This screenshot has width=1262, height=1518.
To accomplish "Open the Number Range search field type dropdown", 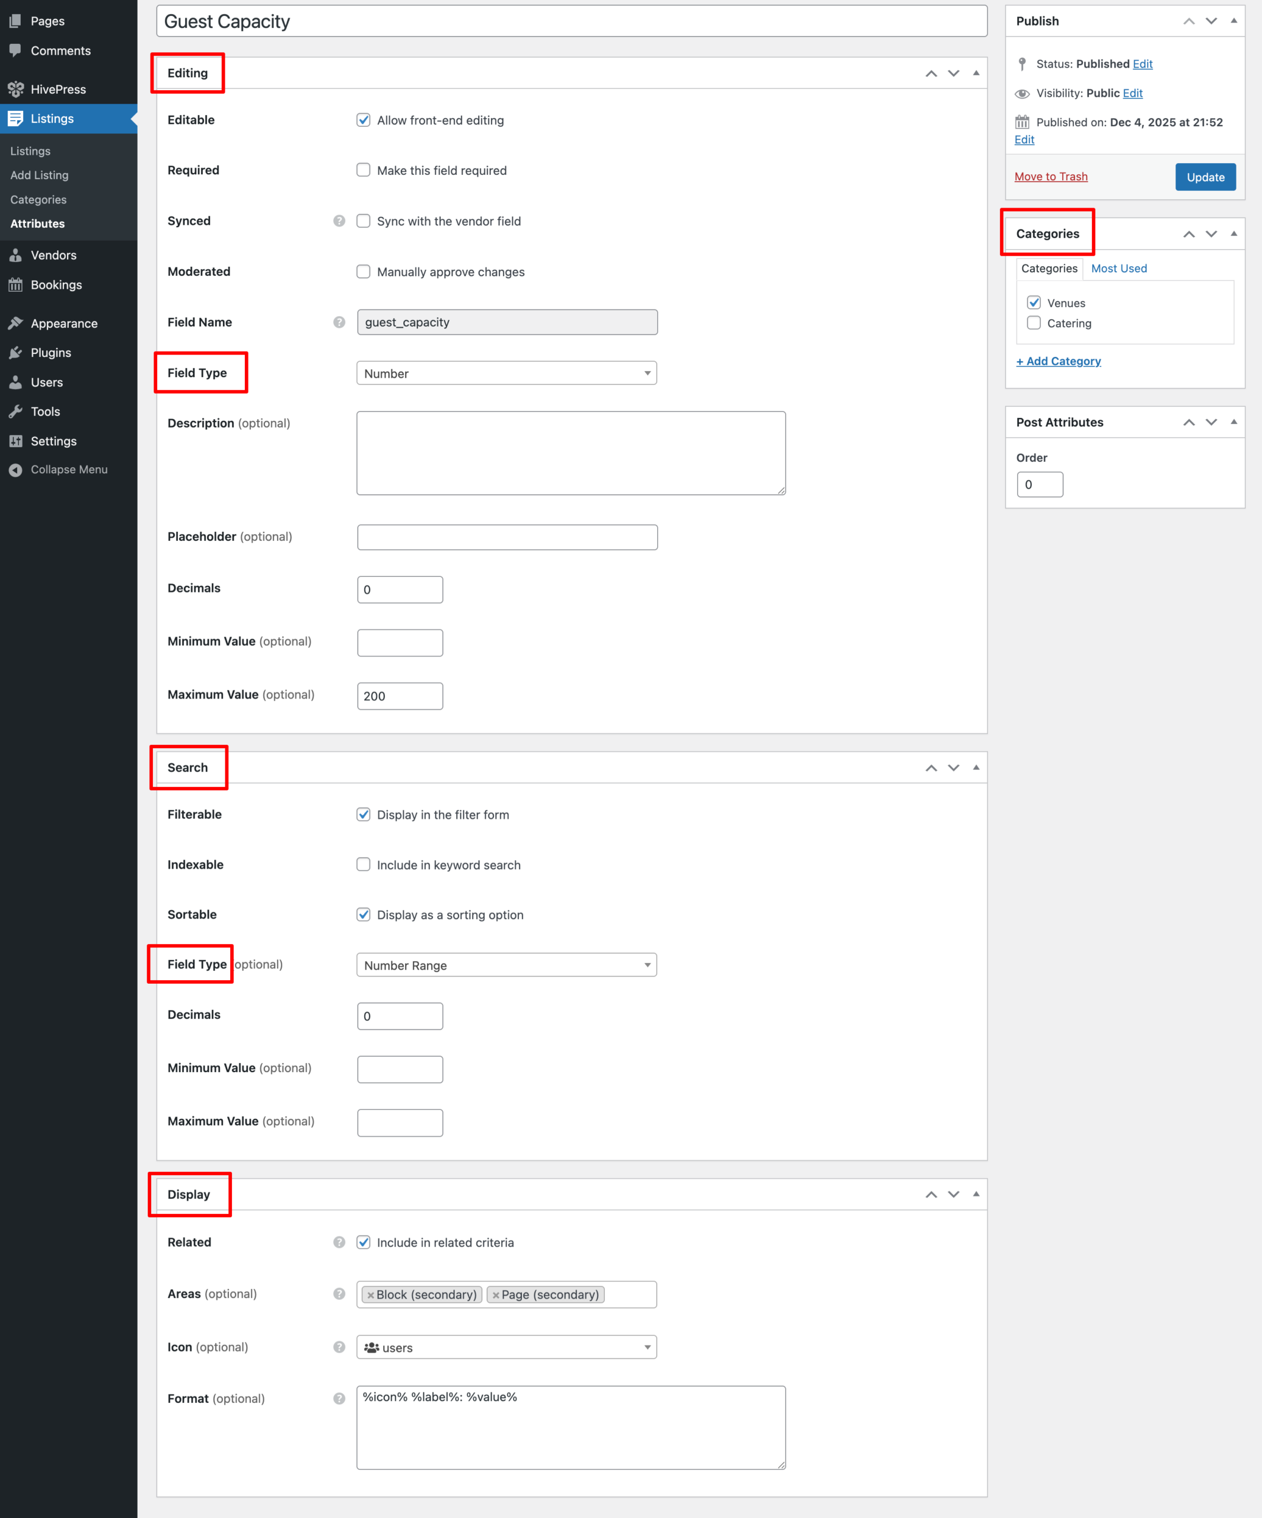I will 506,964.
